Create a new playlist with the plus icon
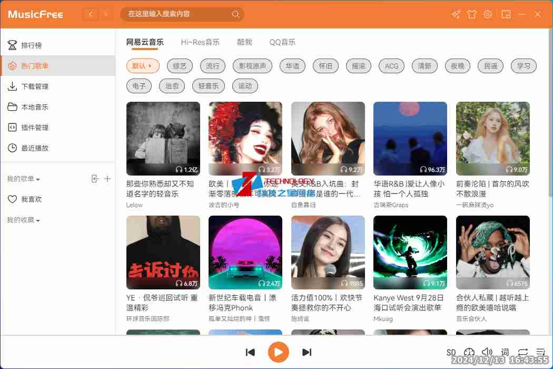The width and height of the screenshot is (553, 369). [x=107, y=179]
